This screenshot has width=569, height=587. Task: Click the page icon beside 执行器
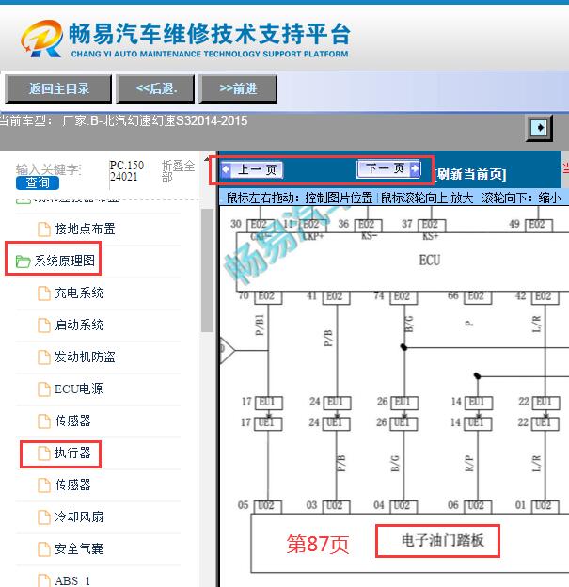[x=44, y=453]
